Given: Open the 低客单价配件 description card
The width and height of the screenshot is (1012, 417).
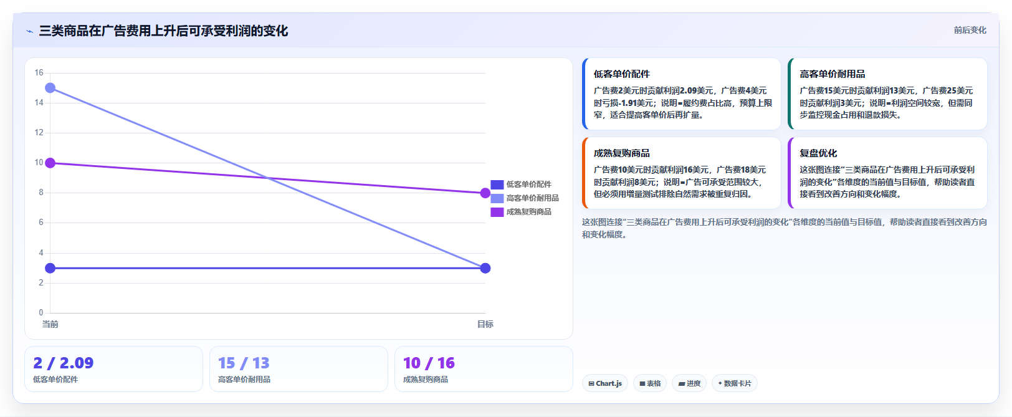Looking at the screenshot, I should [x=681, y=93].
